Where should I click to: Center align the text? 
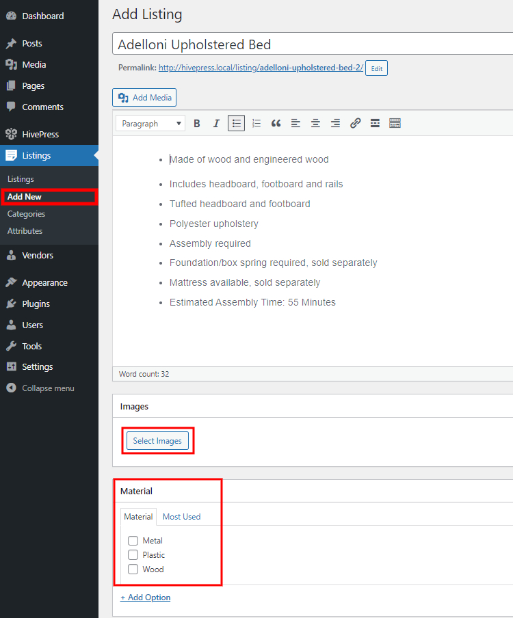coord(315,124)
